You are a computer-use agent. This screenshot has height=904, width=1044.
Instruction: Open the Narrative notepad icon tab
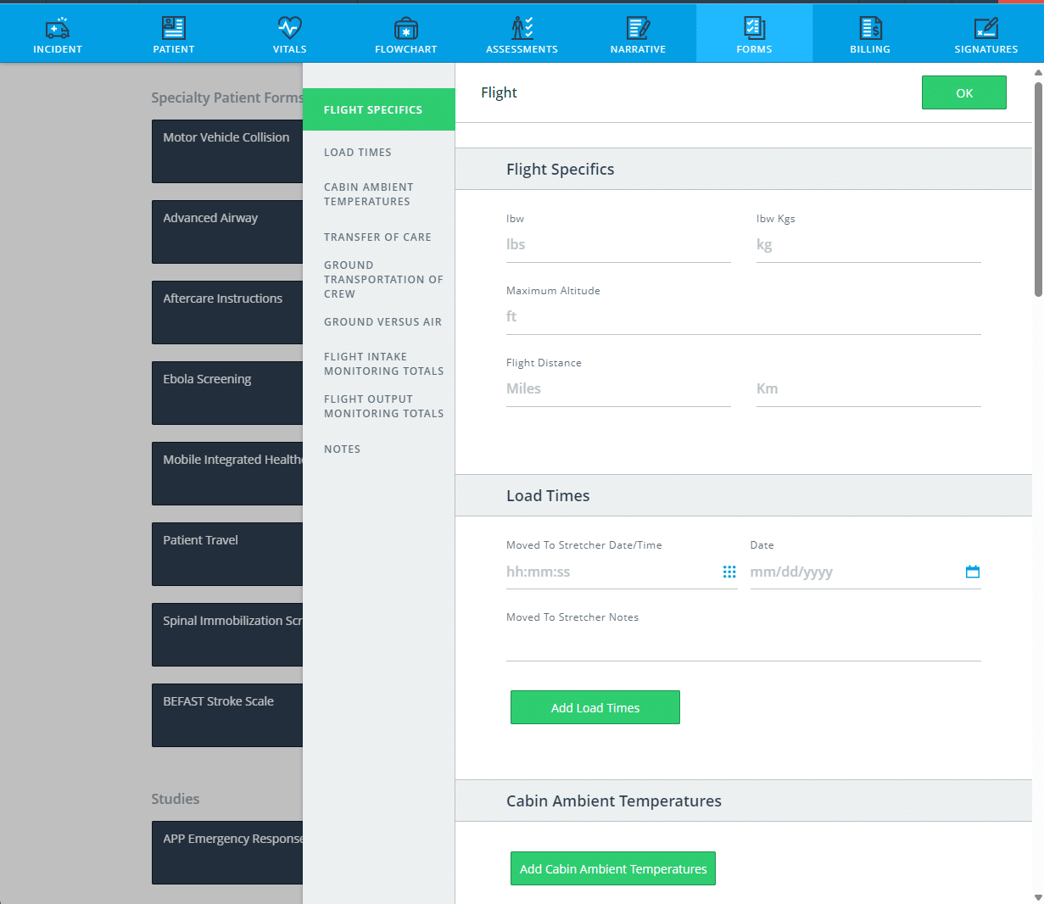(638, 29)
